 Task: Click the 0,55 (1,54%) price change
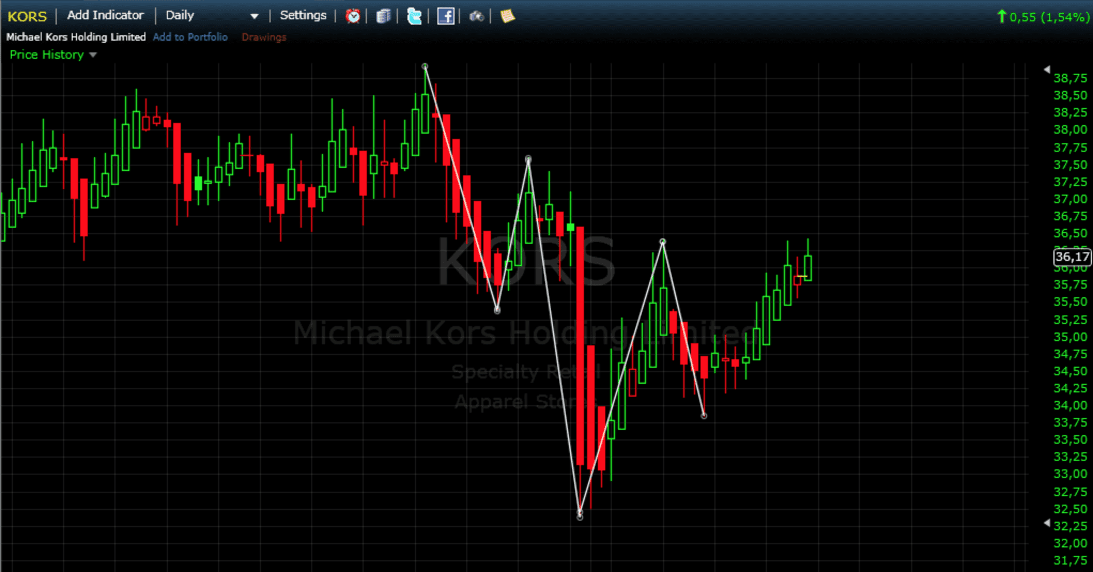tap(1044, 17)
